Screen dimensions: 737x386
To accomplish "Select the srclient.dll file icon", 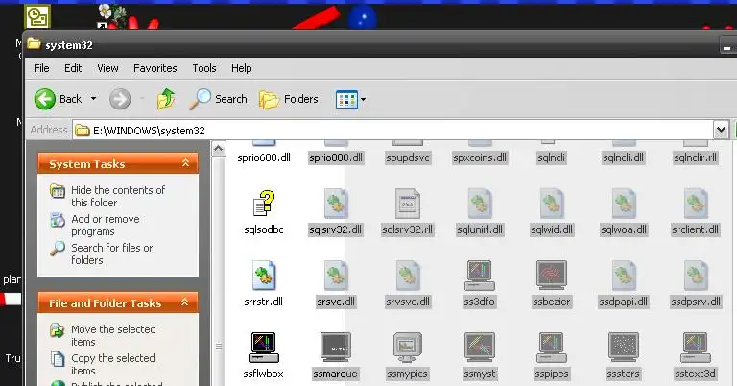I will click(x=695, y=204).
